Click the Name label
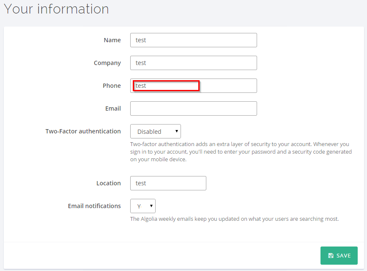 [112, 40]
